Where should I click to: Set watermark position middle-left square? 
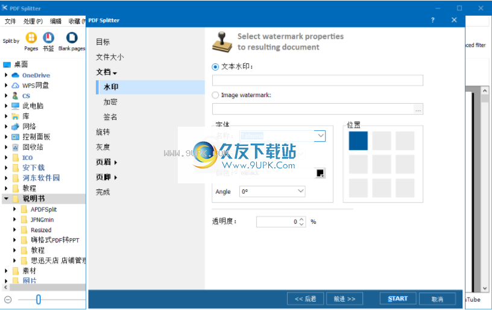click(358, 164)
